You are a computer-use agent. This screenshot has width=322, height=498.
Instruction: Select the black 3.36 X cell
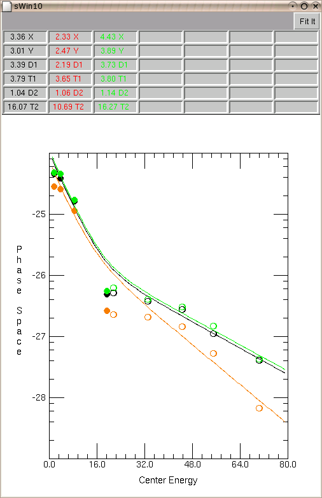coord(25,37)
